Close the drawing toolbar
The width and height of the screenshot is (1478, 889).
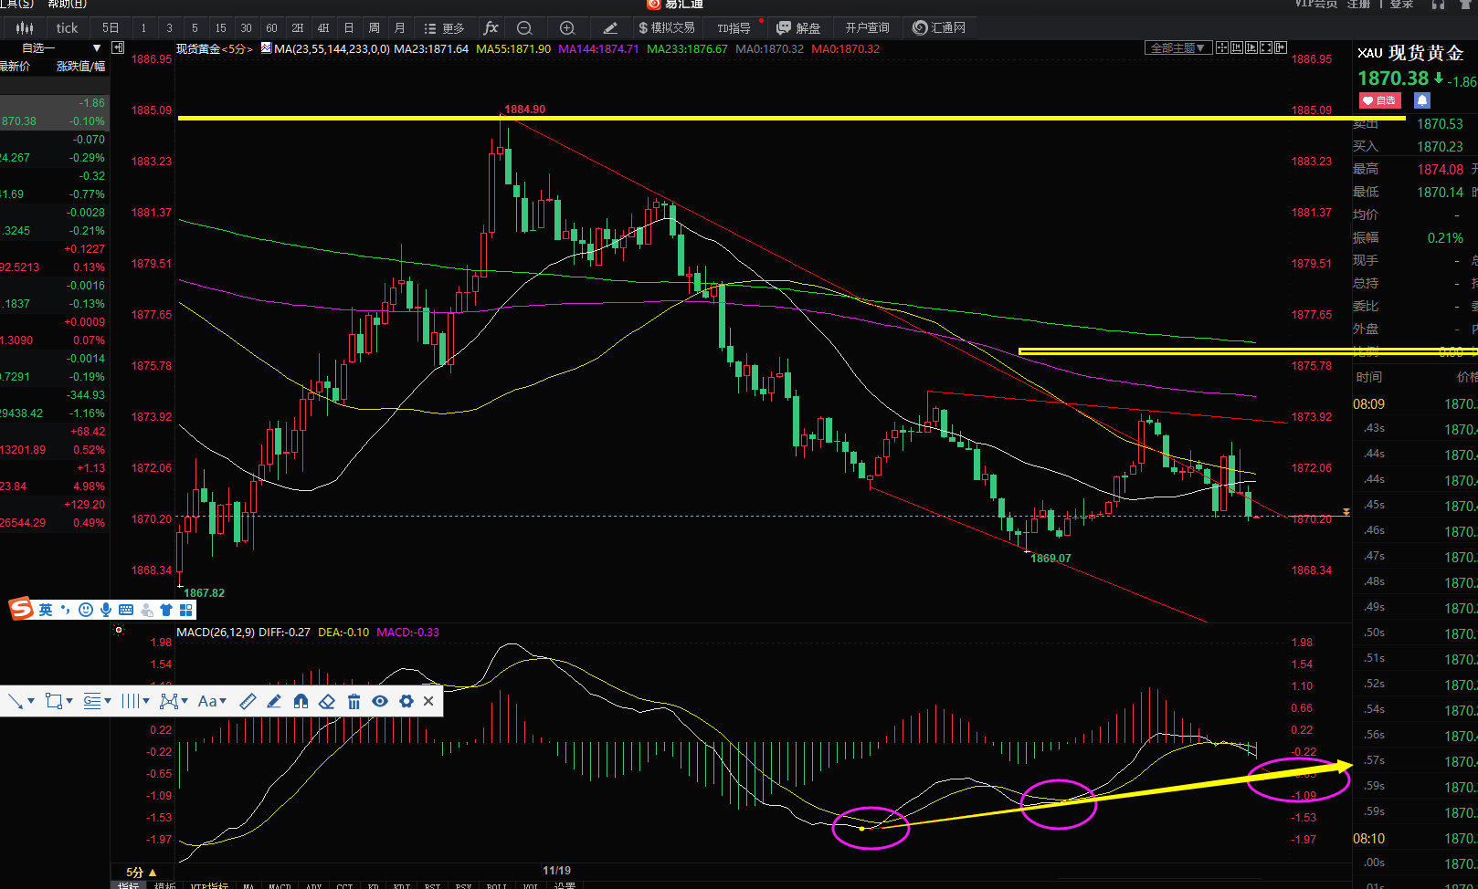point(428,701)
